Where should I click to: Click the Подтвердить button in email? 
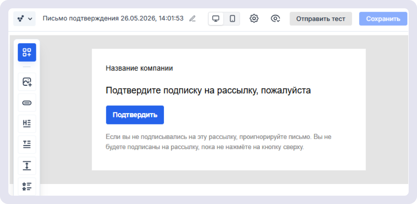click(x=135, y=115)
